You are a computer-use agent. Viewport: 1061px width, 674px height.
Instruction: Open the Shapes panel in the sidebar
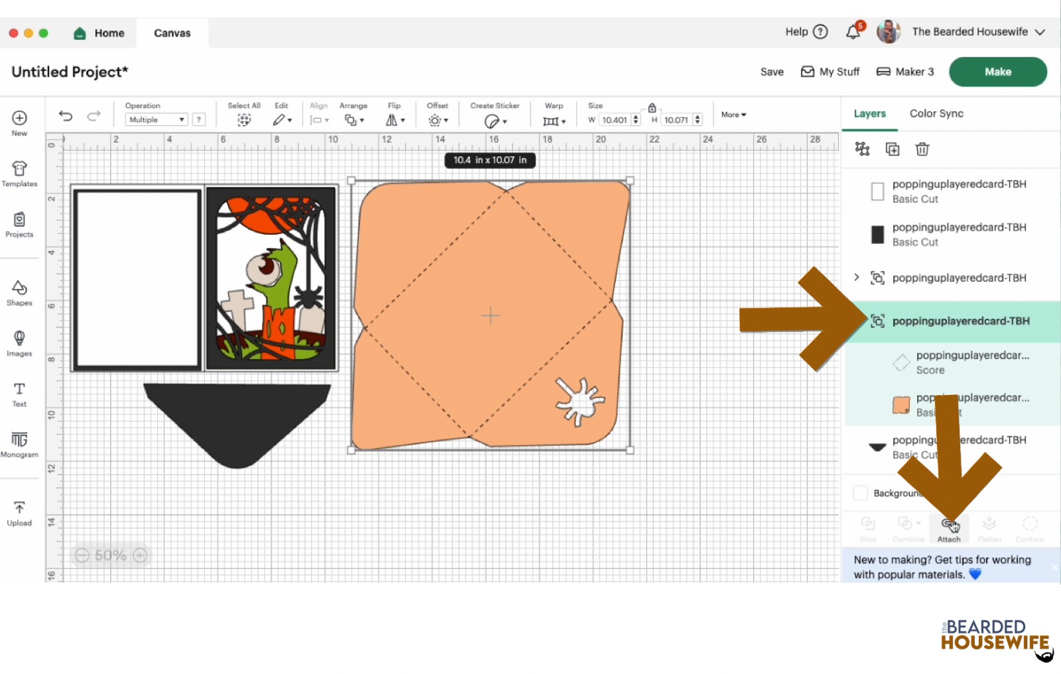[x=19, y=292]
